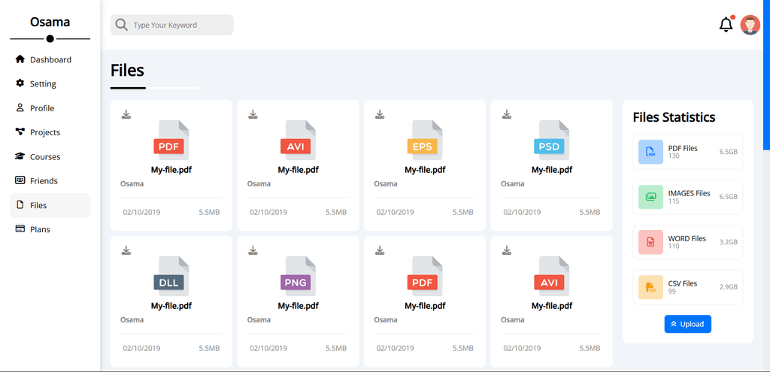Click the 2.9GB size value
This screenshot has height=372, width=770.
tap(728, 287)
